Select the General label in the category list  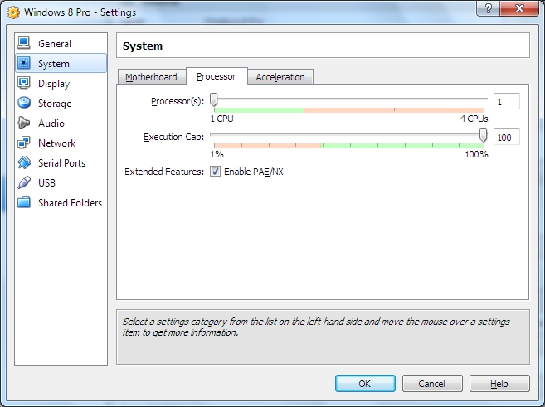pyautogui.click(x=55, y=44)
